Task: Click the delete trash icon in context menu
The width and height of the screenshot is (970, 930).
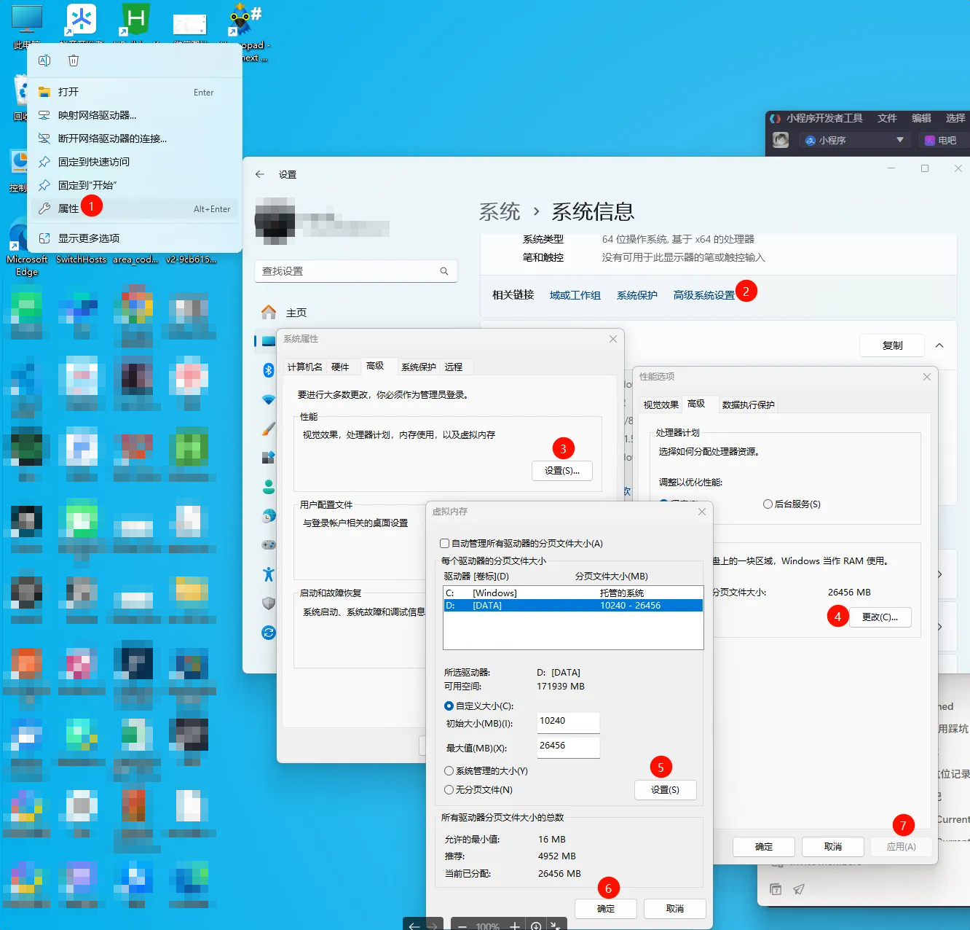Action: (x=74, y=60)
